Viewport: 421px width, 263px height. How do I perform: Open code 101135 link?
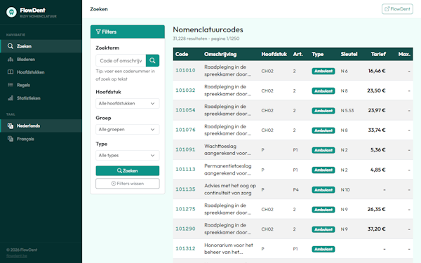click(x=185, y=189)
